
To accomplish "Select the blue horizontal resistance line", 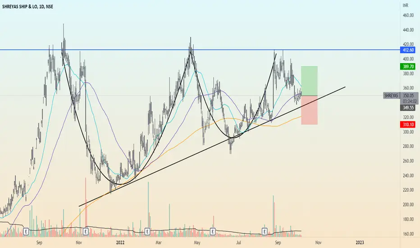I will 200,50.
